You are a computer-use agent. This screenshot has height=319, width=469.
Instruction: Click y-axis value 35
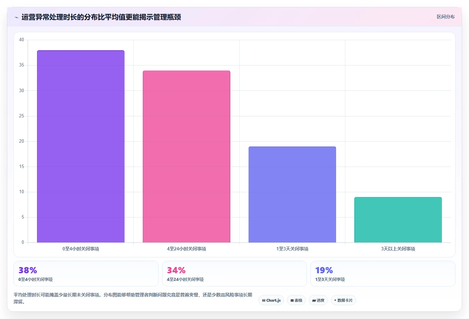(x=21, y=65)
